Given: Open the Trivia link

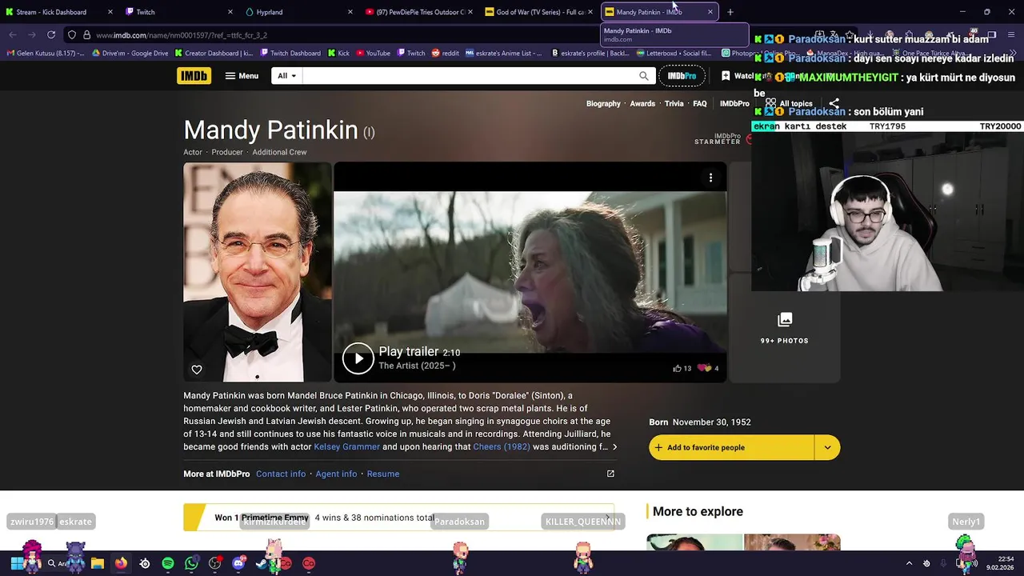Looking at the screenshot, I should pyautogui.click(x=674, y=104).
